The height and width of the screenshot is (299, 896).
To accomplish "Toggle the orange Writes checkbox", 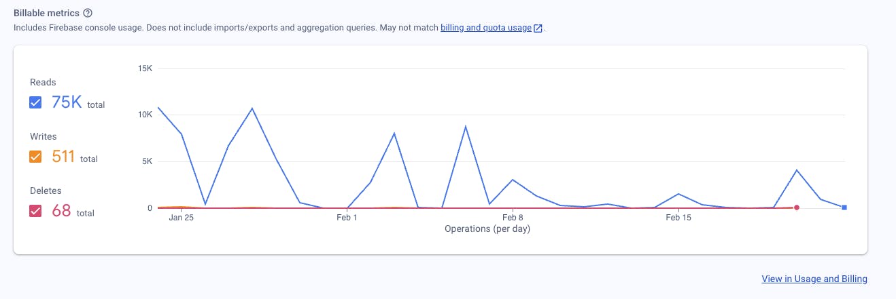I will click(x=36, y=157).
